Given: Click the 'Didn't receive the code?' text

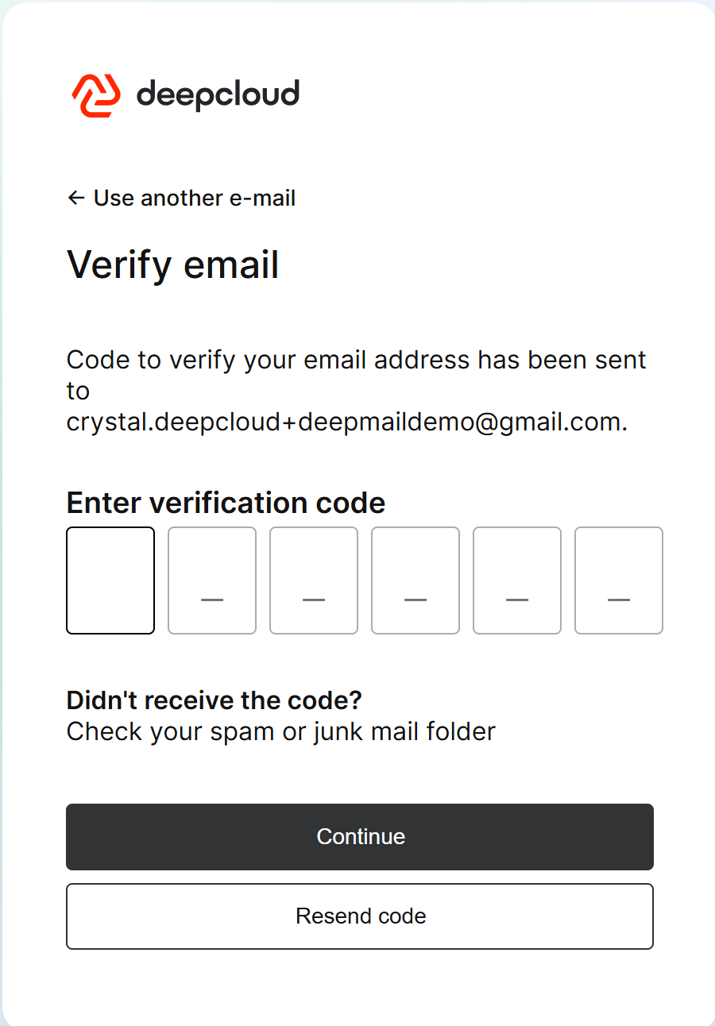Looking at the screenshot, I should (214, 700).
